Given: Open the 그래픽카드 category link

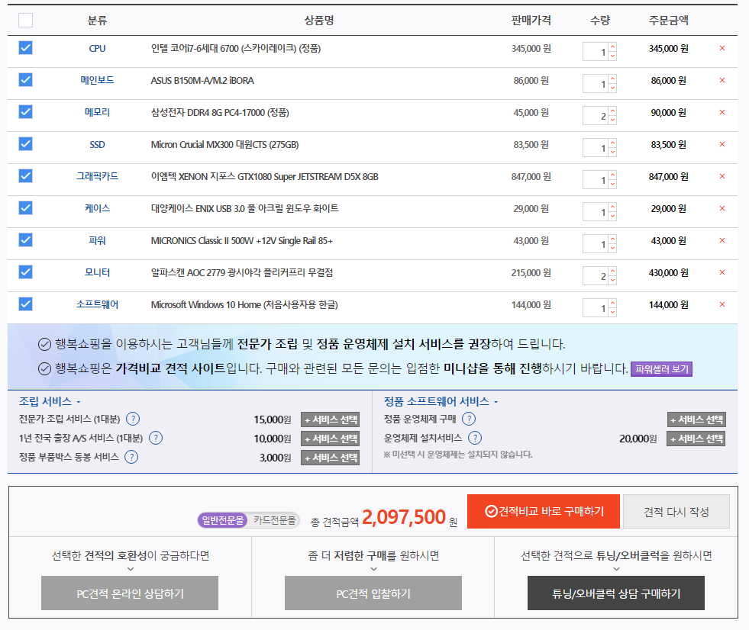Looking at the screenshot, I should click(x=97, y=176).
